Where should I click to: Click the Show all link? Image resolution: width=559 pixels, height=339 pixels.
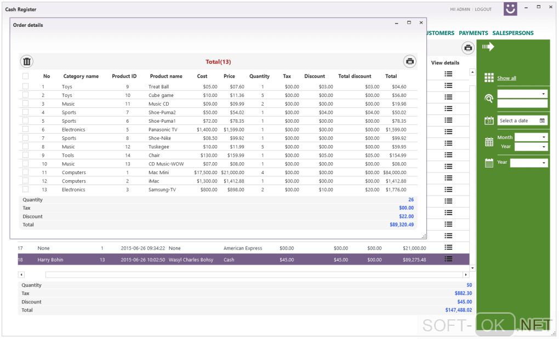tap(506, 78)
